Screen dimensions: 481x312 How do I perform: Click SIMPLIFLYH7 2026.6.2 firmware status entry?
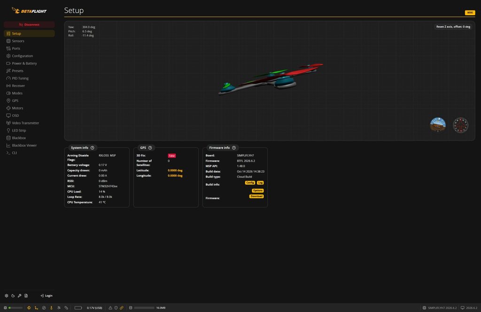click(x=440, y=308)
